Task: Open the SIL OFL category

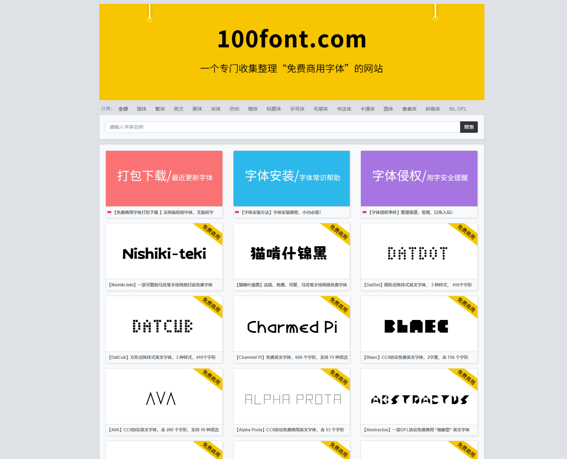Action: coord(457,109)
